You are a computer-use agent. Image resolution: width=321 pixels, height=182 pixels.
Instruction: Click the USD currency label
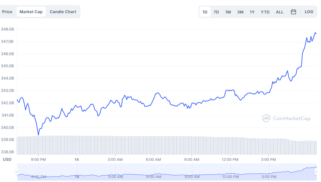[x=7, y=159]
